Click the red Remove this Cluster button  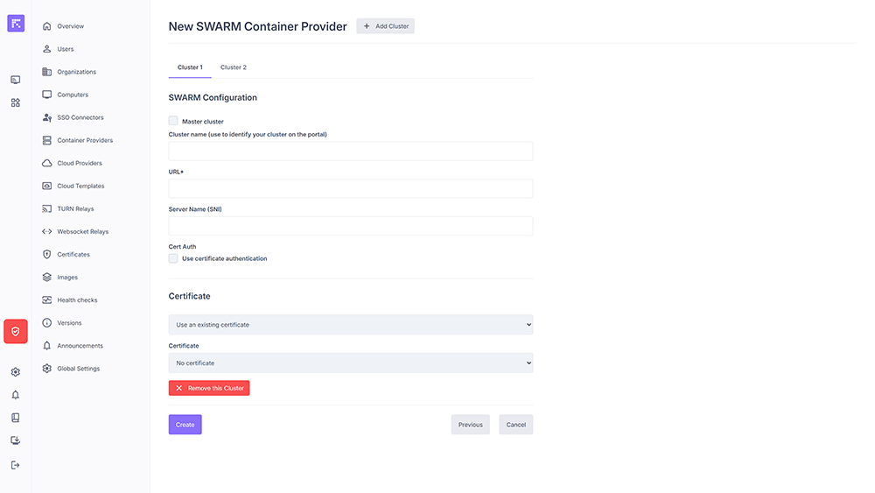[209, 388]
